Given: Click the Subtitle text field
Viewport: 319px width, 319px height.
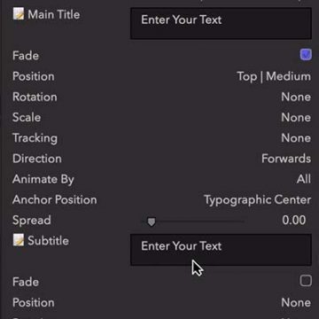Looking at the screenshot, I should click(x=221, y=250).
